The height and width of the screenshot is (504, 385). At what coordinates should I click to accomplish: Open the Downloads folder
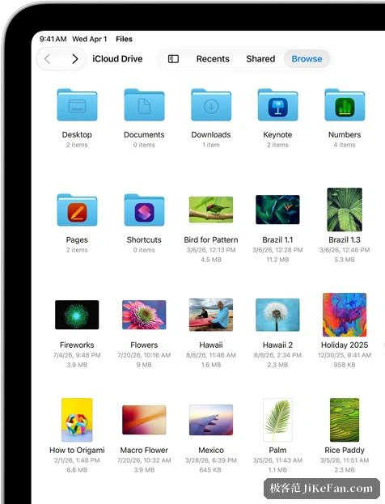(x=211, y=105)
